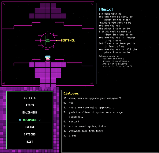This screenshot has width=159, height=153.
Task: Click EXIT in the pause menu
Action: [x=30, y=142]
